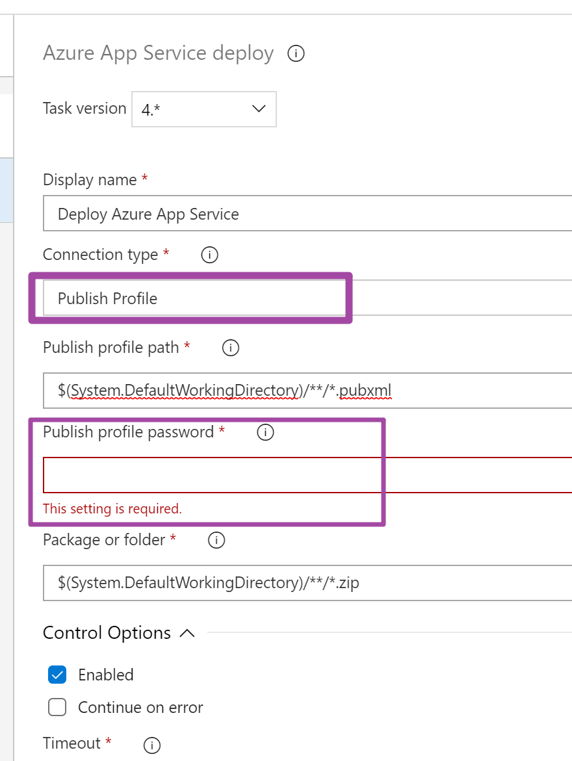Click the Package or folder info icon
This screenshot has height=761, width=572.
216,540
